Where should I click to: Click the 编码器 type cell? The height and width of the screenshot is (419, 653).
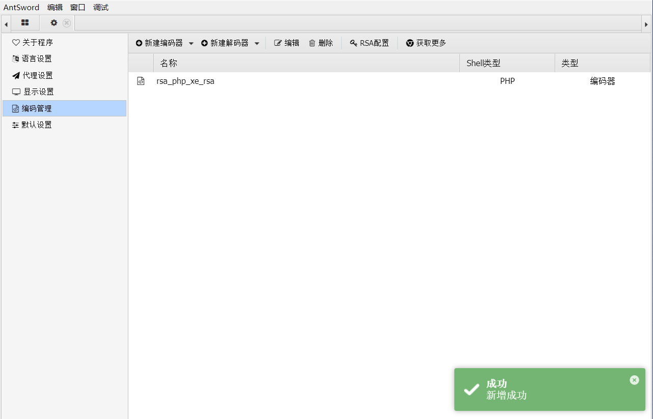pos(603,81)
